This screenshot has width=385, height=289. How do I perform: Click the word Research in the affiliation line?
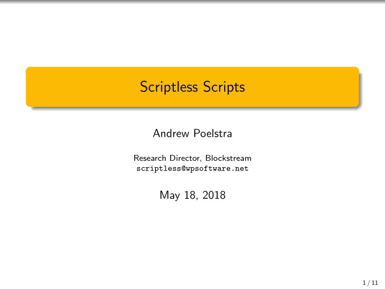[150, 158]
